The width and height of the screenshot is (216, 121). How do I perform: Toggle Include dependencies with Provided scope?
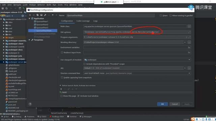pyautogui.click(x=84, y=64)
